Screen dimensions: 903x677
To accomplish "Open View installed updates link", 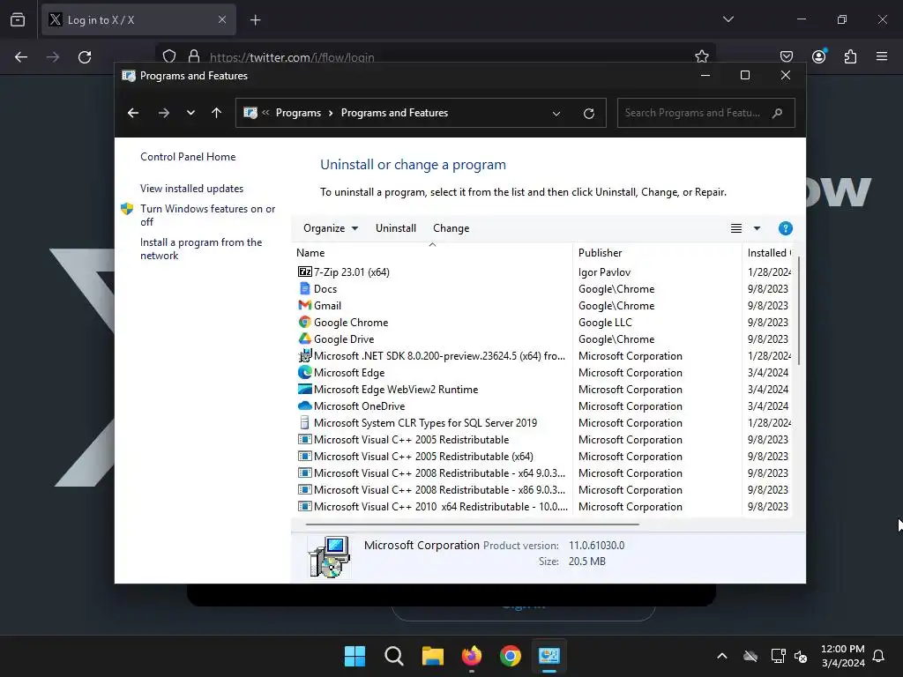I will [191, 189].
